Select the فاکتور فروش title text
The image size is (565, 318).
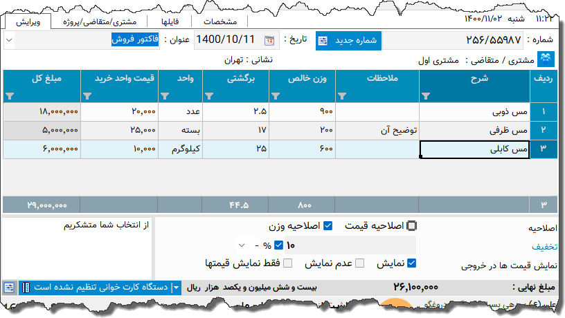(x=135, y=39)
